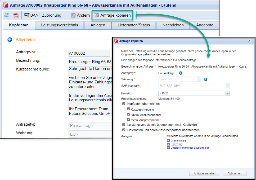Click the info icon beside Preisanfrage

pos(181,73)
